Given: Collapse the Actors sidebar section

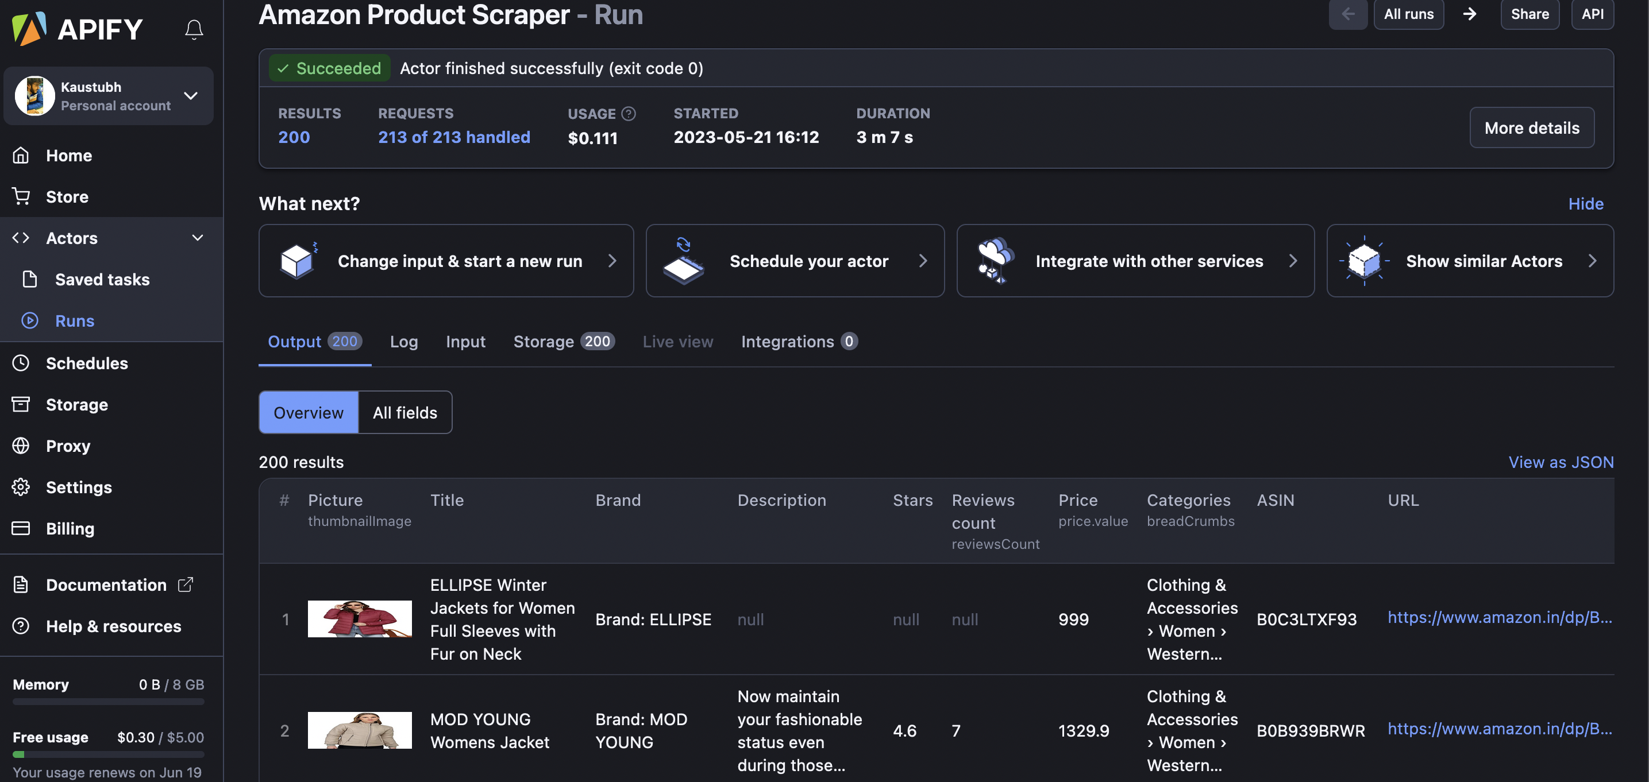Looking at the screenshot, I should click(197, 238).
